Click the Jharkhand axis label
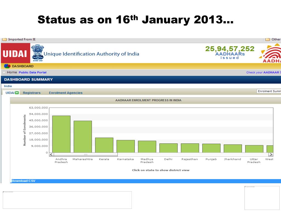The width and height of the screenshot is (281, 211). [232, 159]
